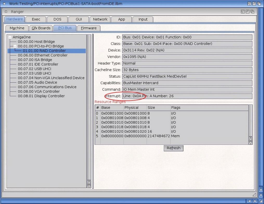The image size is (264, 204).
Task: Click the Ranger window depth gadget
Action: point(252,12)
